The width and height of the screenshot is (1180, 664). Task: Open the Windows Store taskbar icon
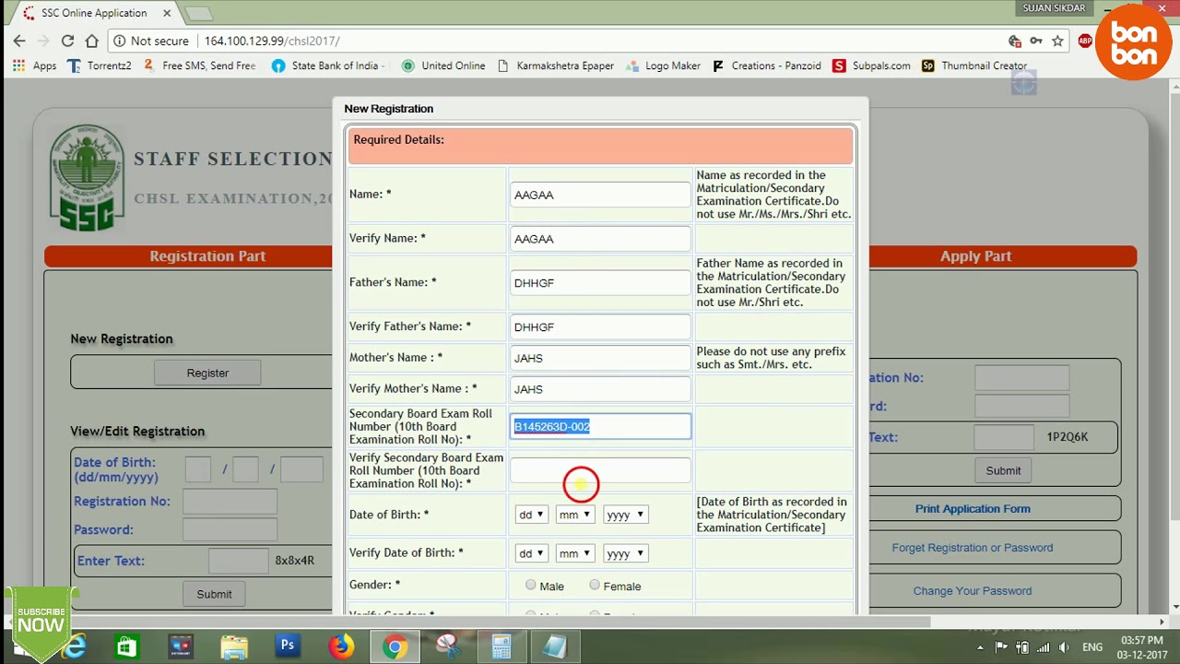pyautogui.click(x=127, y=646)
